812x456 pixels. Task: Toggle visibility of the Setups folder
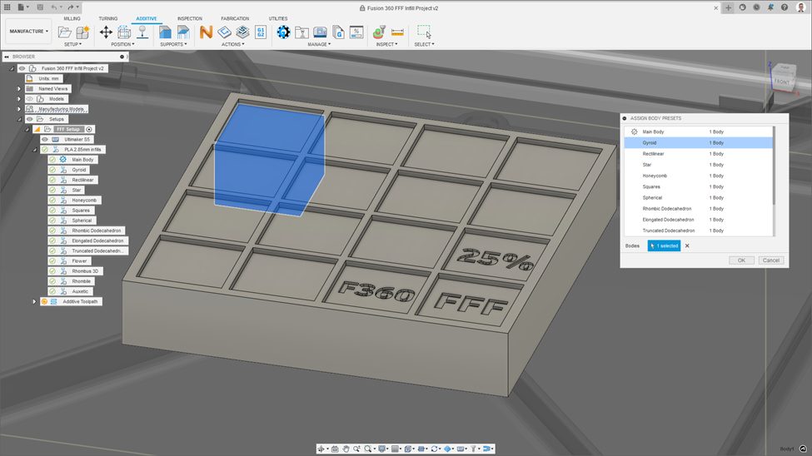pyautogui.click(x=30, y=119)
